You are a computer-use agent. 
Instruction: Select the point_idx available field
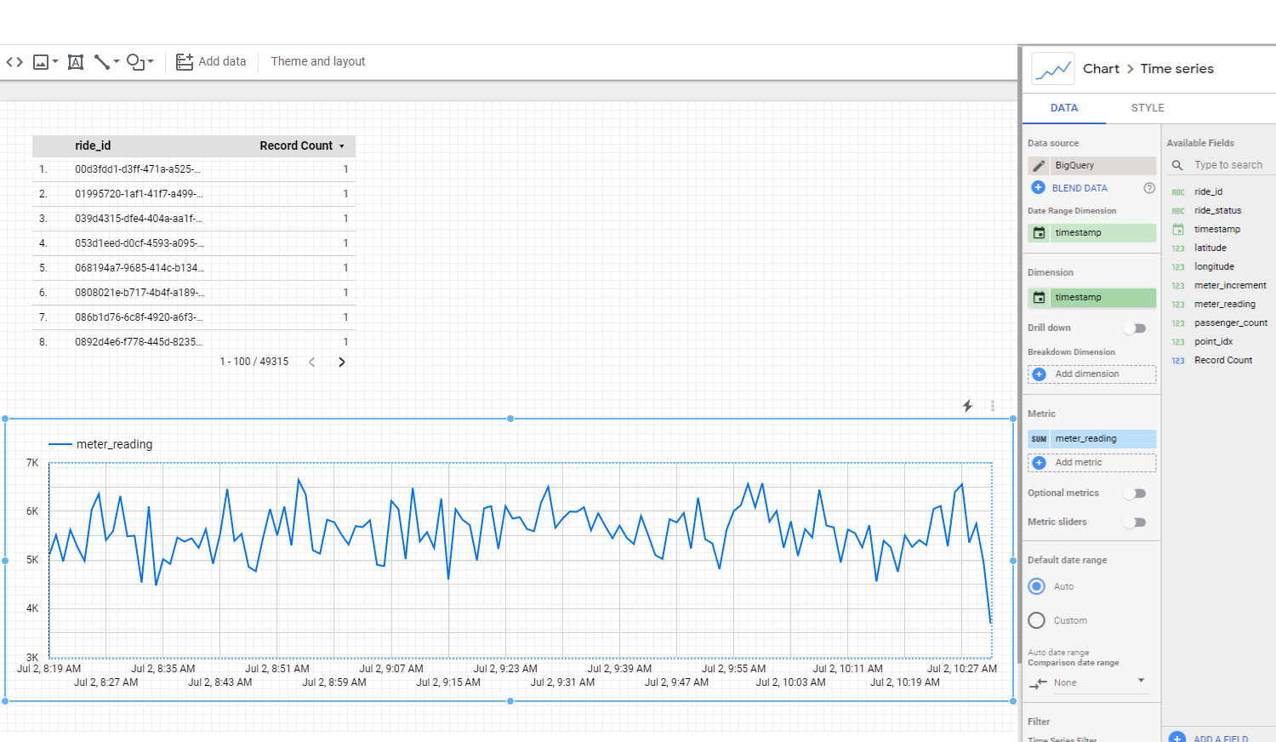pos(1213,342)
